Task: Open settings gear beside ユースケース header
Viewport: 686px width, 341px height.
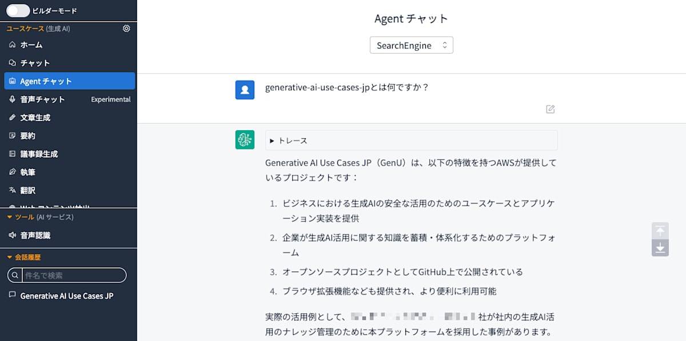Action: tap(126, 29)
